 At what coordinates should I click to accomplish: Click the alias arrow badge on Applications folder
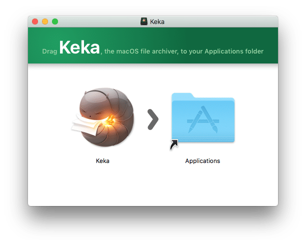[x=174, y=145]
